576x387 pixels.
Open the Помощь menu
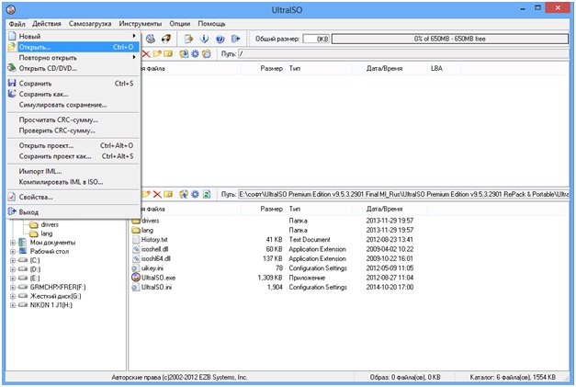click(211, 24)
